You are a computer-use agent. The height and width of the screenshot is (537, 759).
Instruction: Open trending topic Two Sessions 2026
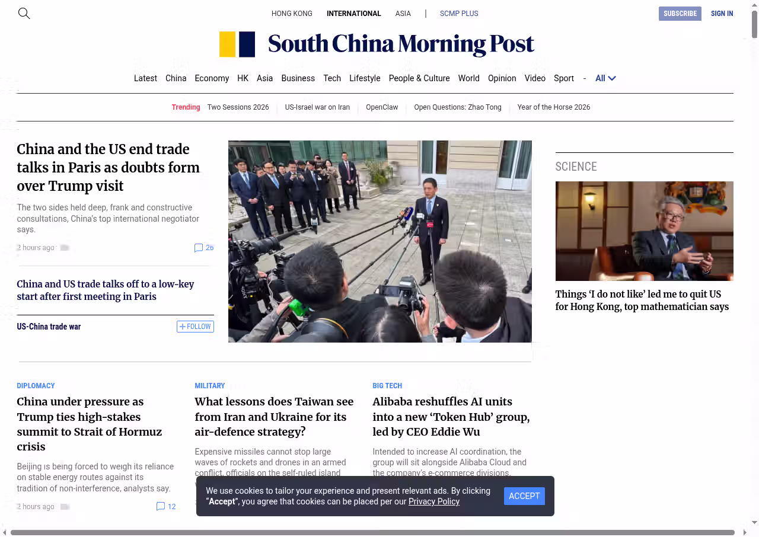(238, 107)
